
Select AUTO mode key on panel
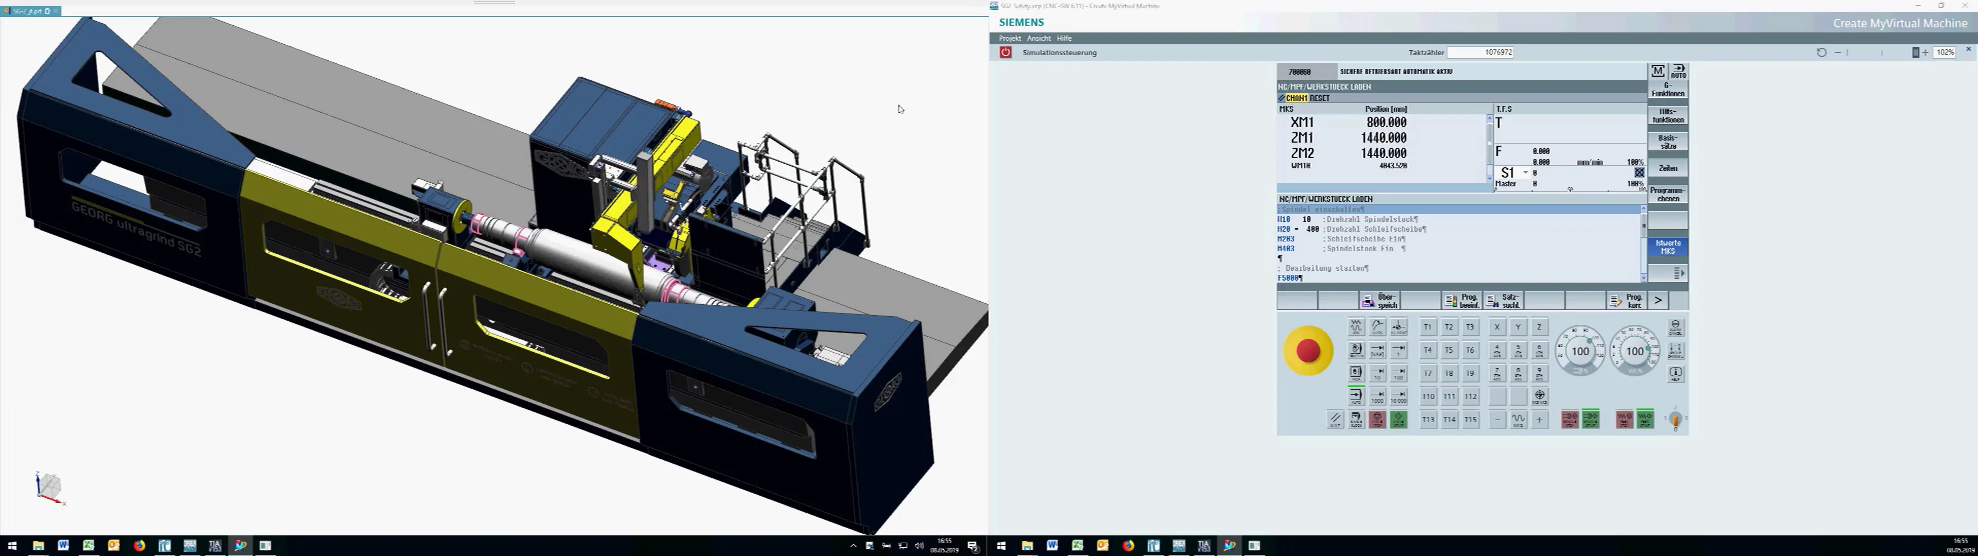click(x=1356, y=396)
